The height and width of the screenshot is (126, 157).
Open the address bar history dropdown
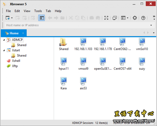[x=151, y=25]
